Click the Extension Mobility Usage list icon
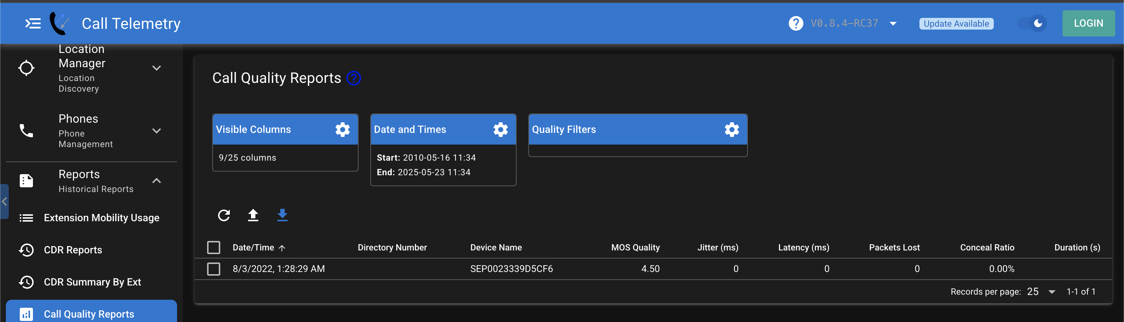Image resolution: width=1124 pixels, height=322 pixels. click(x=26, y=218)
